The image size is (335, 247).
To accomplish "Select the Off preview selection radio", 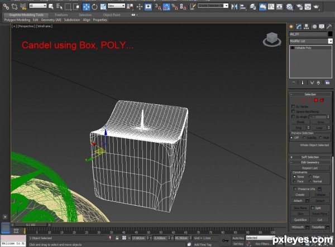I will coord(291,138).
